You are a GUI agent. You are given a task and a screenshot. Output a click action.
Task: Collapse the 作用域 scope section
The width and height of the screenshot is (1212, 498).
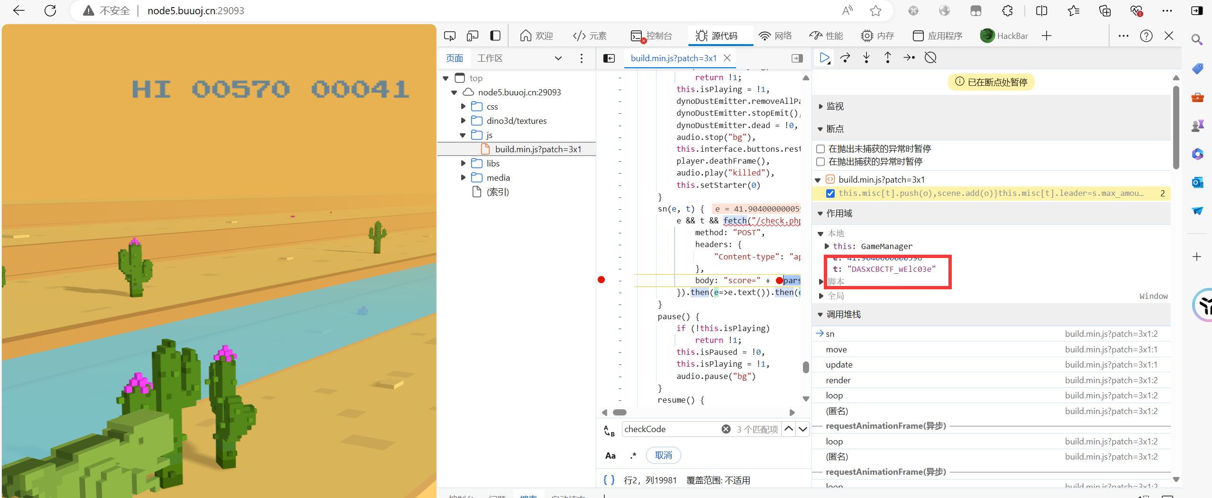[x=820, y=213]
